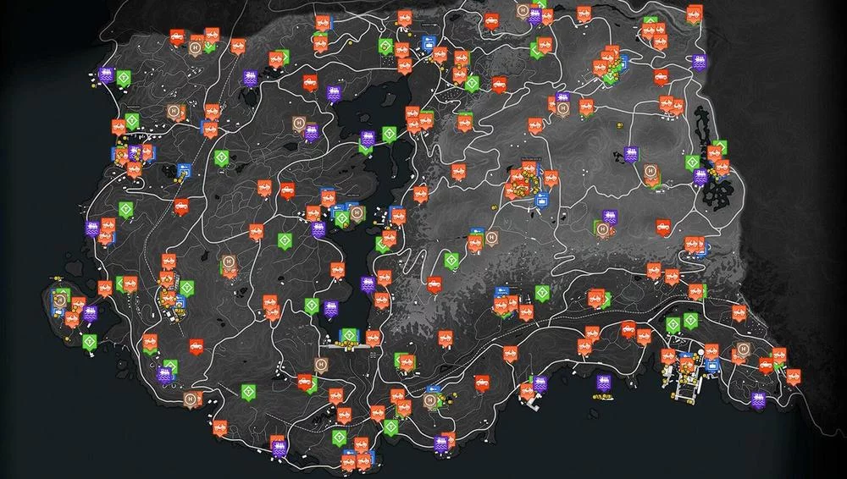Select blue garage marker below central-east coin cluster
Screen dimensions: 847x479
click(x=540, y=201)
